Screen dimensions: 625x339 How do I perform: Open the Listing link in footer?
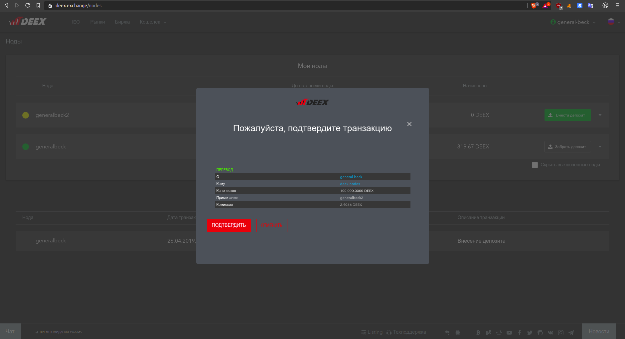click(372, 332)
